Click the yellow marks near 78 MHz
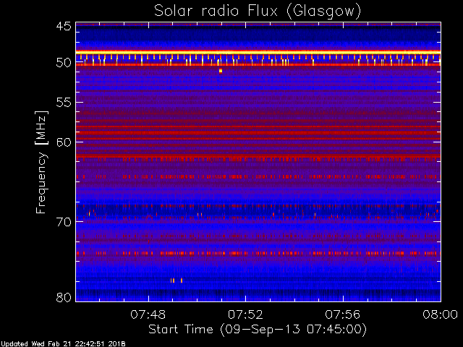This screenshot has height=347, width=463. [x=177, y=280]
